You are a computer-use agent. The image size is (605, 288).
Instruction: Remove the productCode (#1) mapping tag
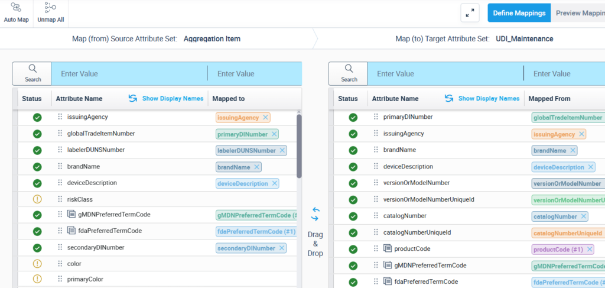pyautogui.click(x=589, y=250)
